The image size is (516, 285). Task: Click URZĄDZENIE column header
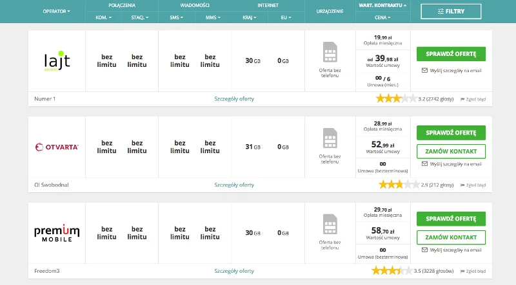click(x=330, y=11)
